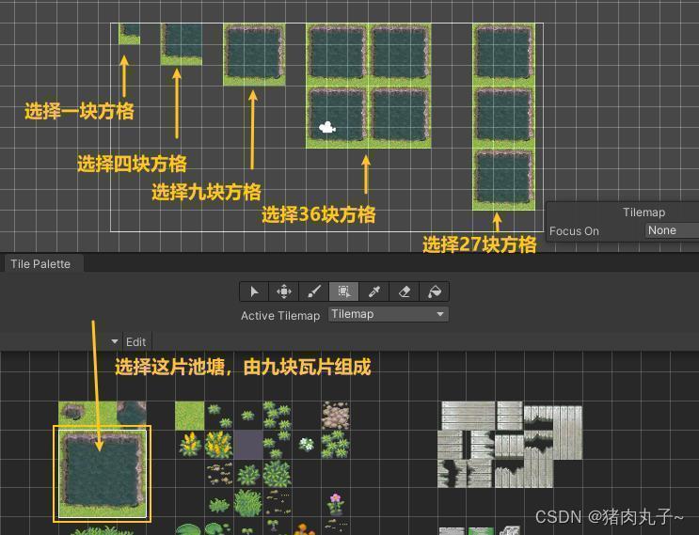Click the Focus On label

(x=574, y=231)
